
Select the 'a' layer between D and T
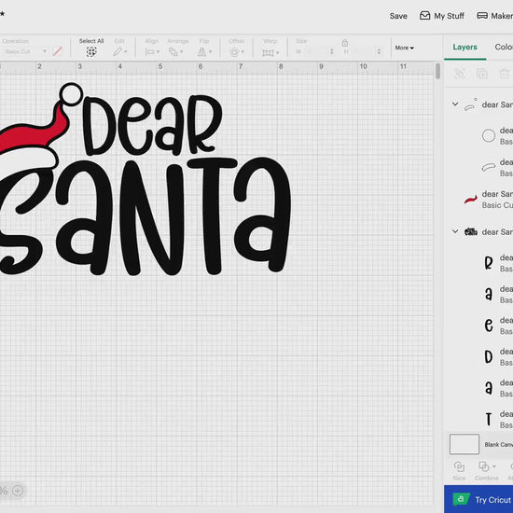coord(489,388)
